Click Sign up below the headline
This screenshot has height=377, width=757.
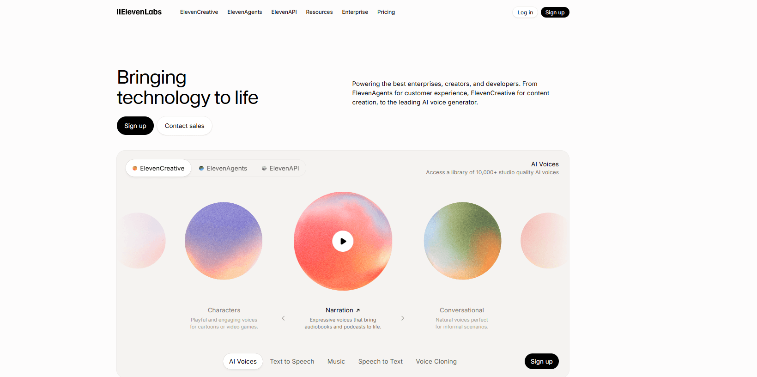coord(135,126)
